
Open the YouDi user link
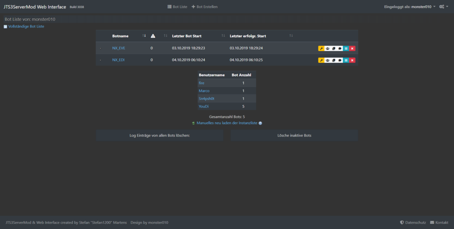coord(203,106)
